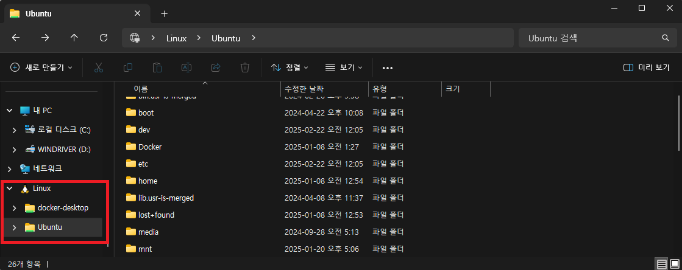Click the media folder icon
The image size is (682, 270).
pyautogui.click(x=131, y=232)
